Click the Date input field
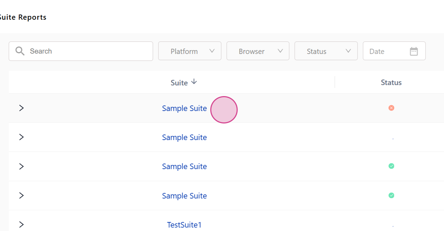This screenshot has height=231, width=444. pyautogui.click(x=394, y=51)
